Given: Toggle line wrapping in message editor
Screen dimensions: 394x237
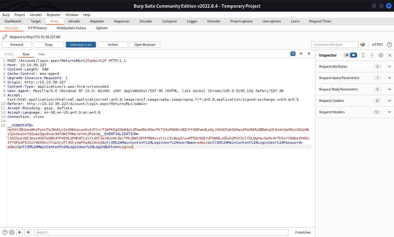Looking at the screenshot, I should click(x=293, y=54).
